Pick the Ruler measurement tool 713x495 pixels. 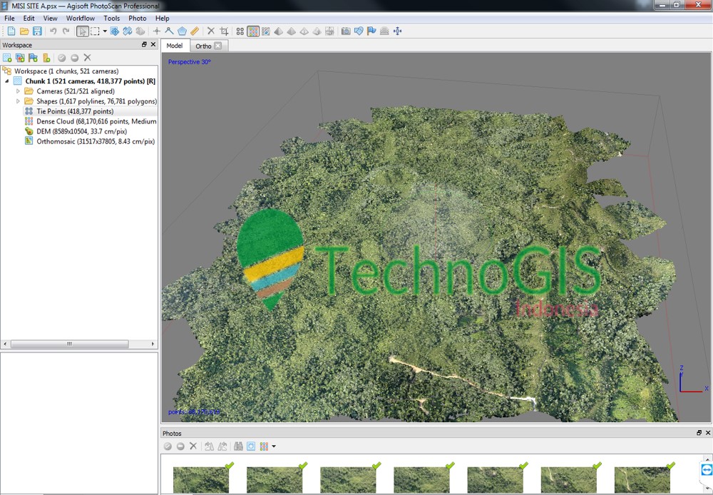tap(195, 31)
